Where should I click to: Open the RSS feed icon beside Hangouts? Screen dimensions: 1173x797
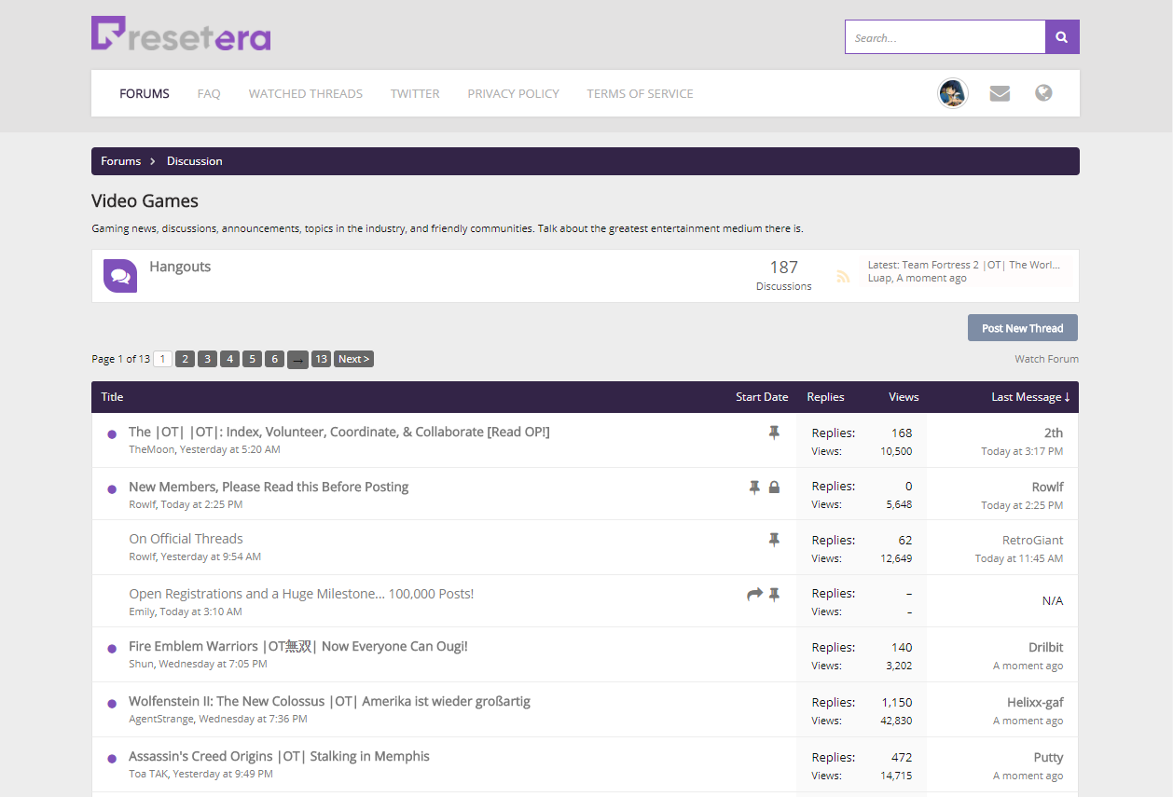(x=843, y=276)
